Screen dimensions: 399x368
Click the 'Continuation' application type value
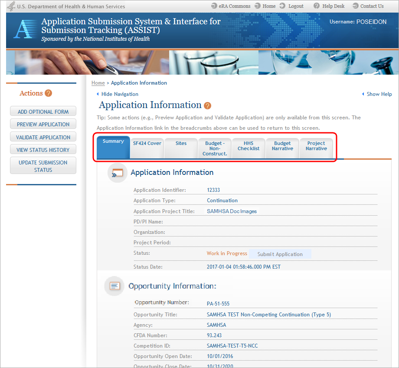(x=222, y=200)
